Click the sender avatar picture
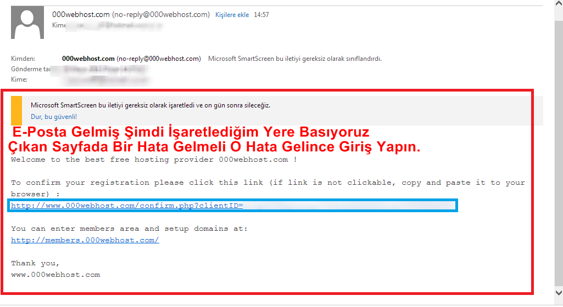This screenshot has width=563, height=307. pyautogui.click(x=27, y=22)
